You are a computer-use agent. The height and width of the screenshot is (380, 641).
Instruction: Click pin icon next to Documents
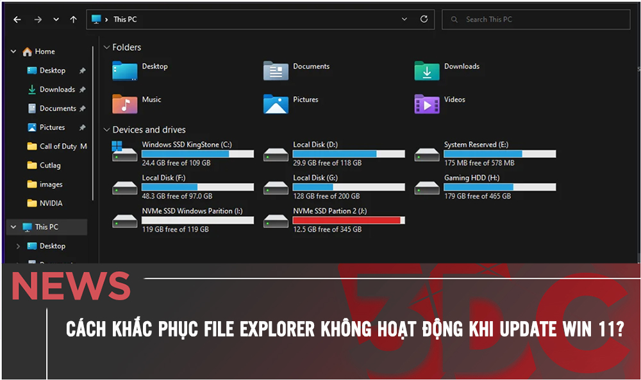coord(82,109)
